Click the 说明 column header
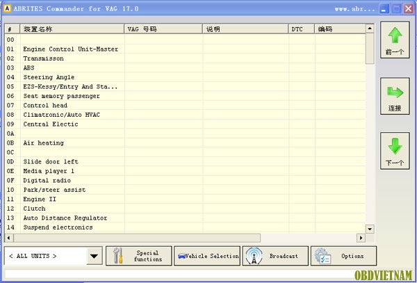 click(245, 29)
